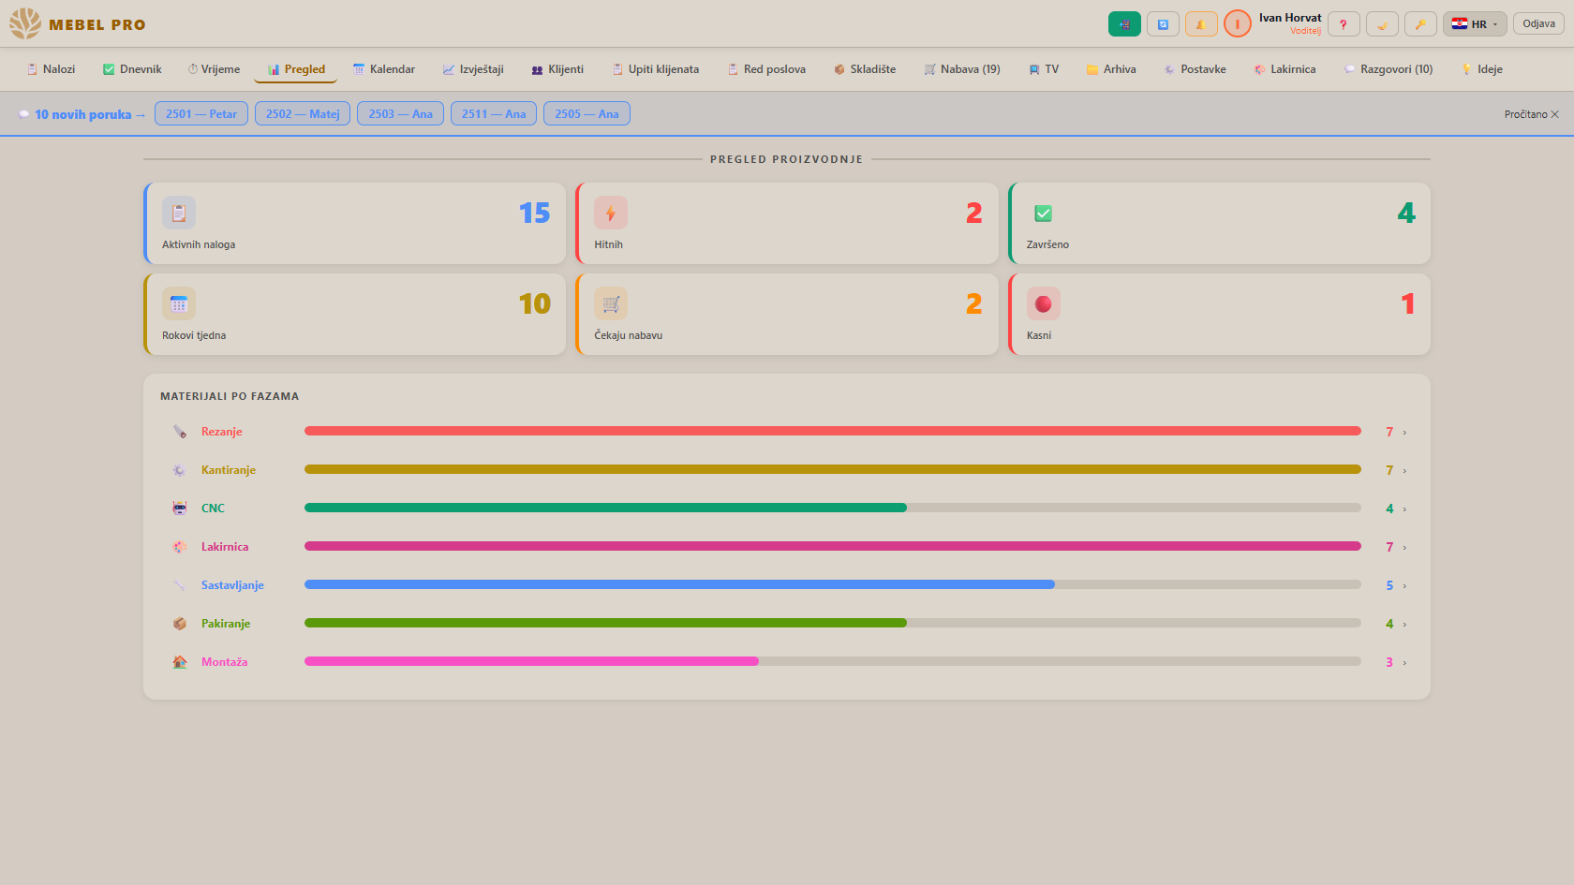Open help with the question mark icon

1344,24
